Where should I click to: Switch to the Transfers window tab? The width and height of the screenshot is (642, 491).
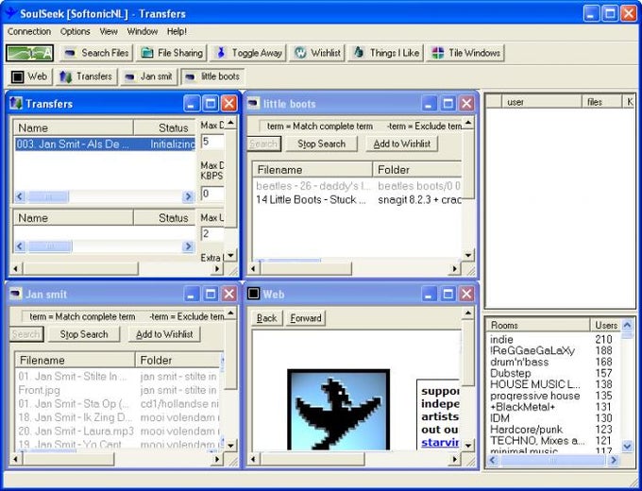[x=87, y=76]
